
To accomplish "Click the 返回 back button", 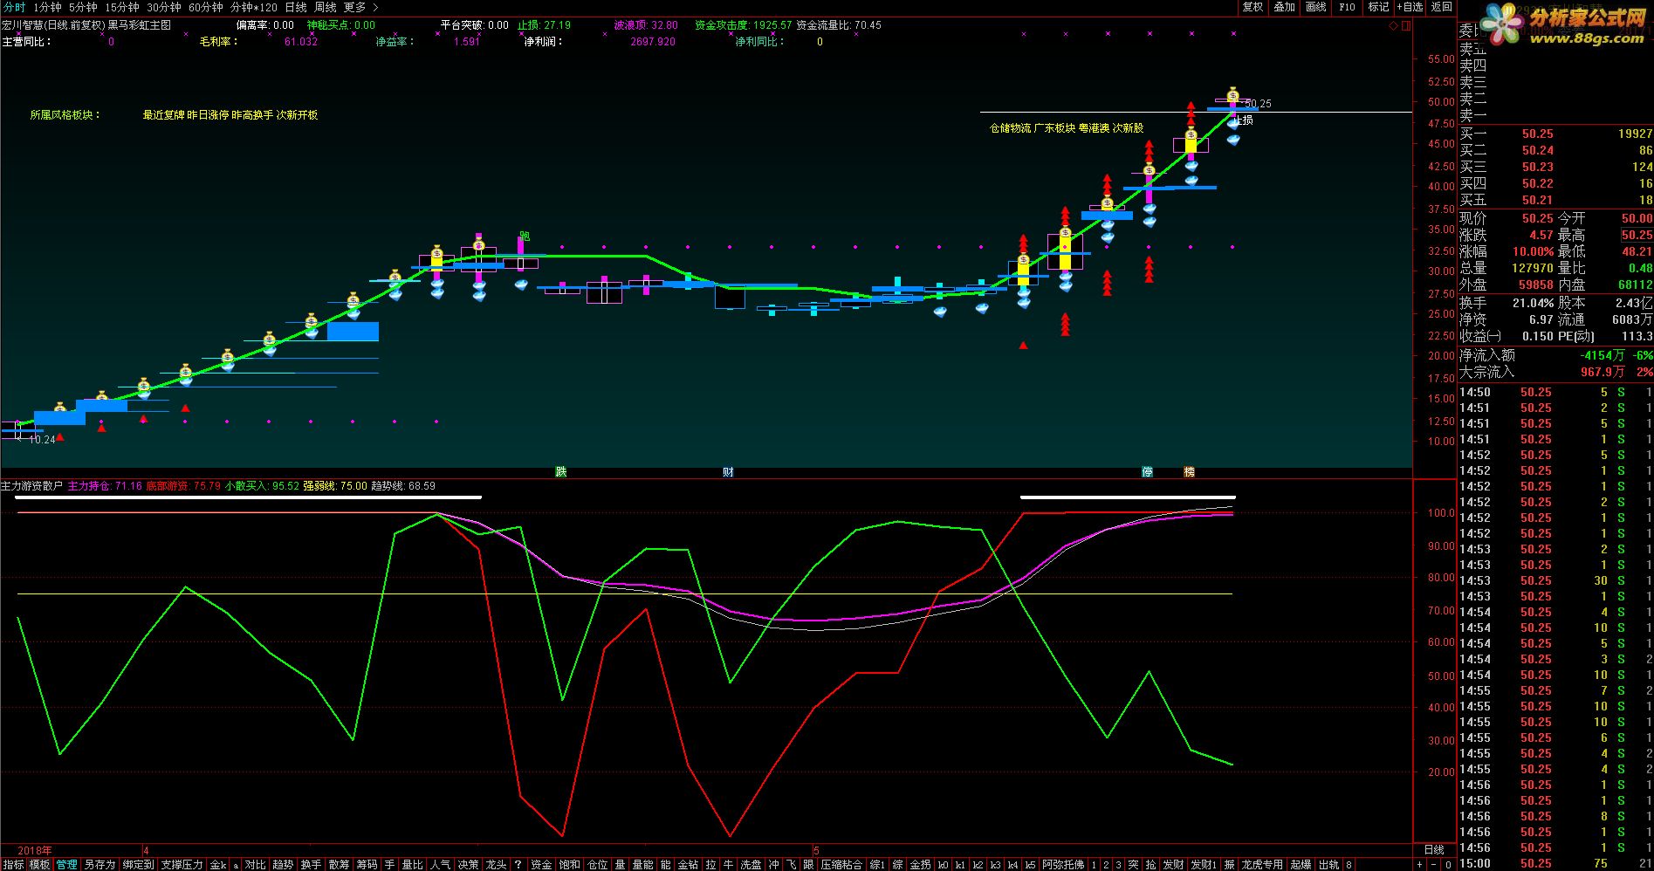I will coord(1442,7).
